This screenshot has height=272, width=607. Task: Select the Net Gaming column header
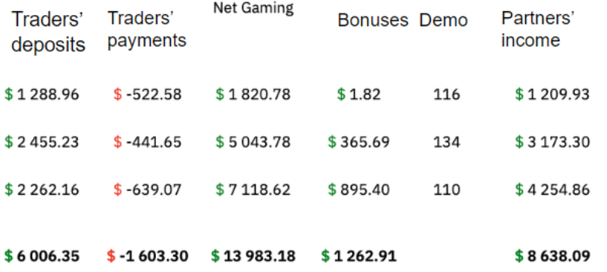coord(253,7)
